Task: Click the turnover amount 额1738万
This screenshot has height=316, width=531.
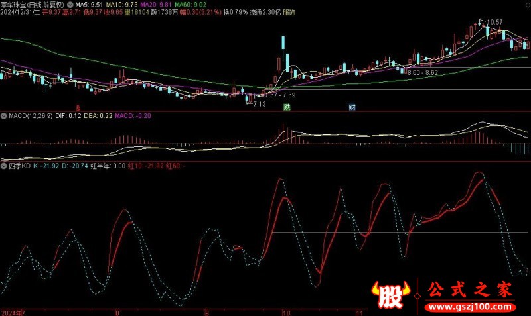Action: (x=164, y=13)
